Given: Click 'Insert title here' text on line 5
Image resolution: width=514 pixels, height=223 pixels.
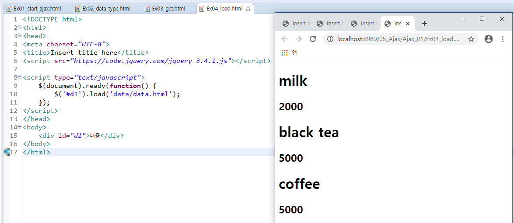Looking at the screenshot, I should [x=84, y=52].
